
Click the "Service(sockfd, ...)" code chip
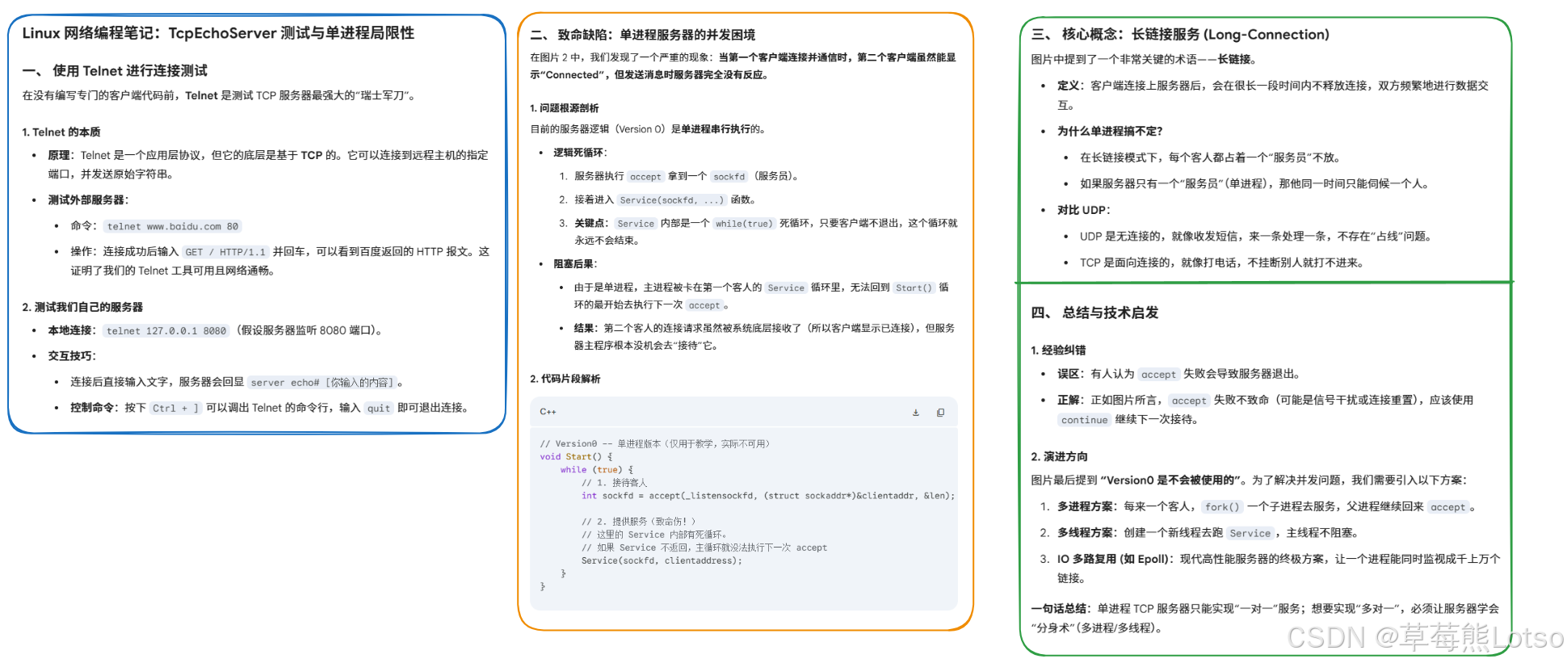click(671, 200)
